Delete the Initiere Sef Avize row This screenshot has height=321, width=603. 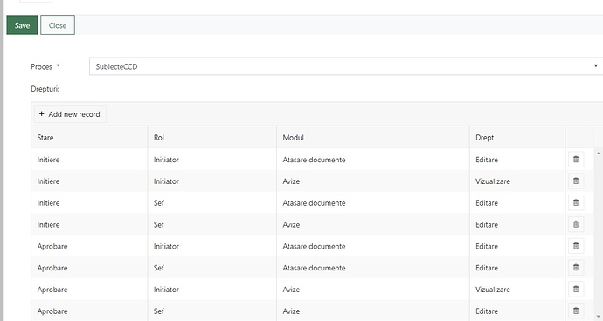point(576,224)
